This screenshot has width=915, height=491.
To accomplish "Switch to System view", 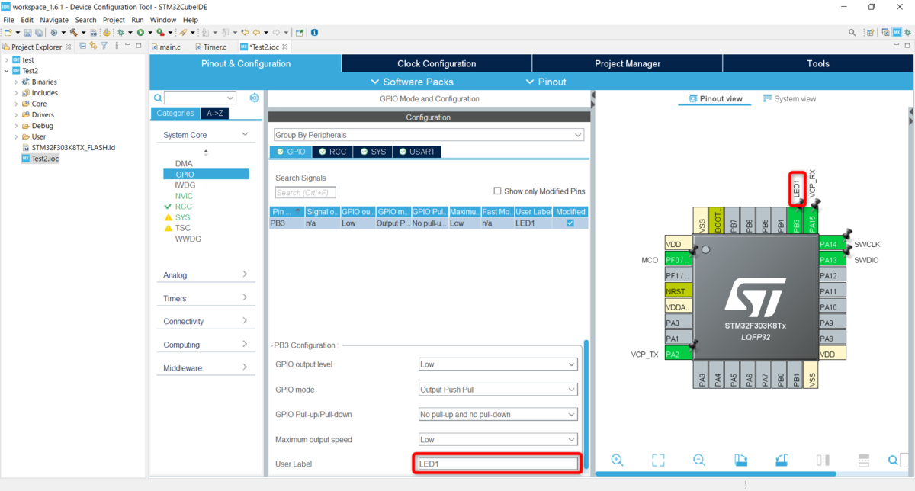I will 789,98.
